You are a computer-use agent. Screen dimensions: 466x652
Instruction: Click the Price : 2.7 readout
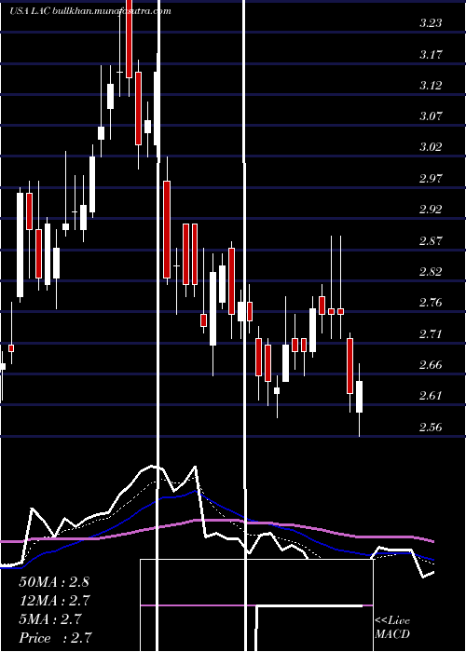pos(55,638)
